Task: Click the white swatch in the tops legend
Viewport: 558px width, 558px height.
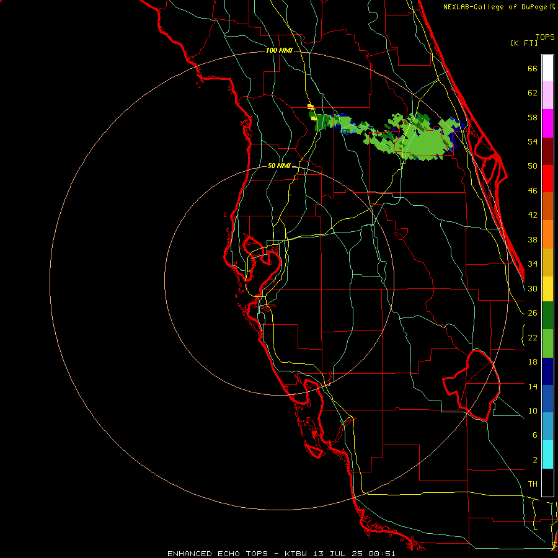Action: [547, 68]
